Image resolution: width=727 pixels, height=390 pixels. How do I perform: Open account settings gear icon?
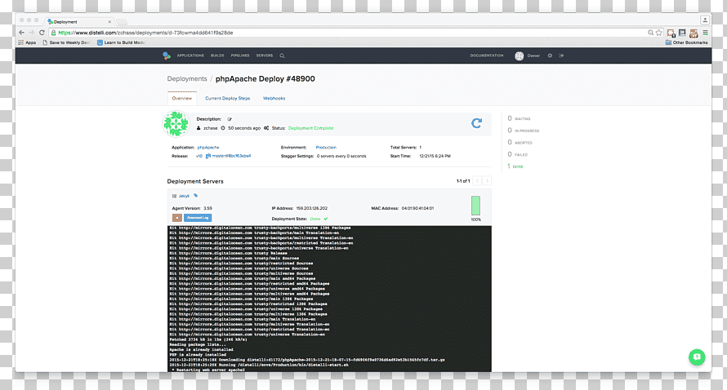click(x=550, y=55)
